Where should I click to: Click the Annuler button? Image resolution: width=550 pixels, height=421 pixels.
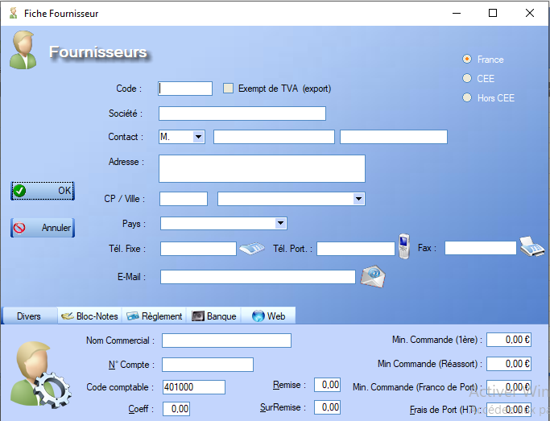(43, 228)
